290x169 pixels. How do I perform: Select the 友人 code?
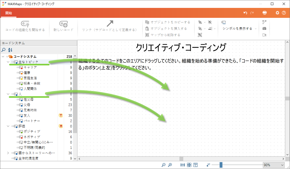point(27,115)
